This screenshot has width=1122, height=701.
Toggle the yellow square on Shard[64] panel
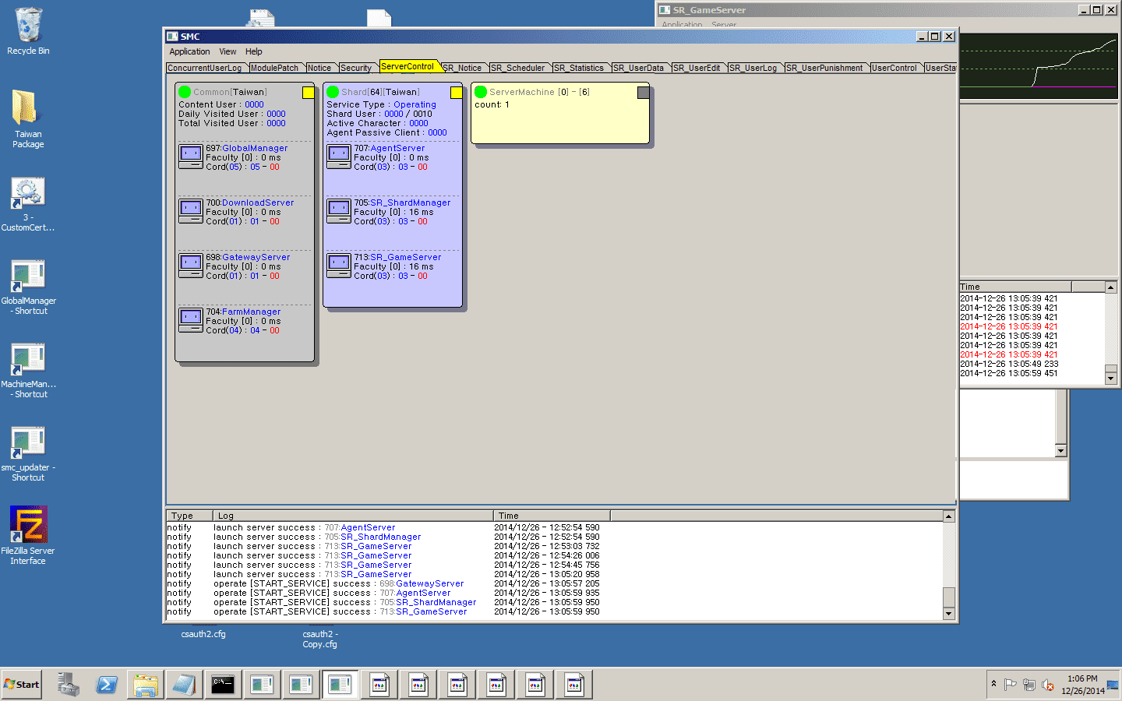(456, 93)
